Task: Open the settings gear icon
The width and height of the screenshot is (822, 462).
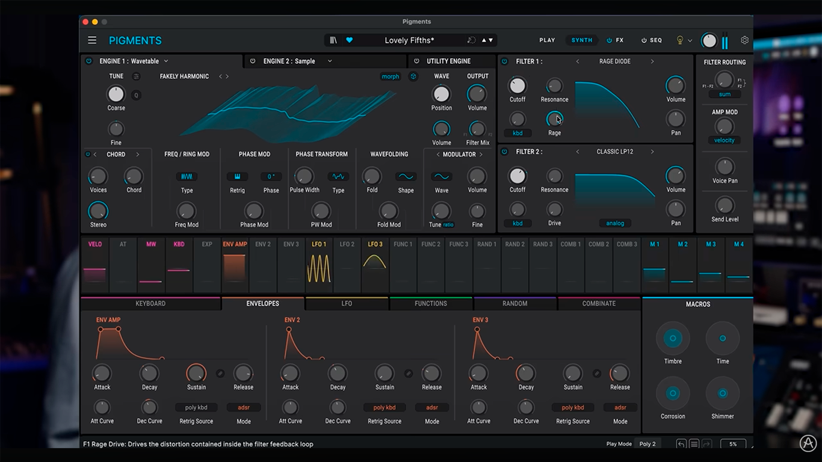Action: pos(744,40)
